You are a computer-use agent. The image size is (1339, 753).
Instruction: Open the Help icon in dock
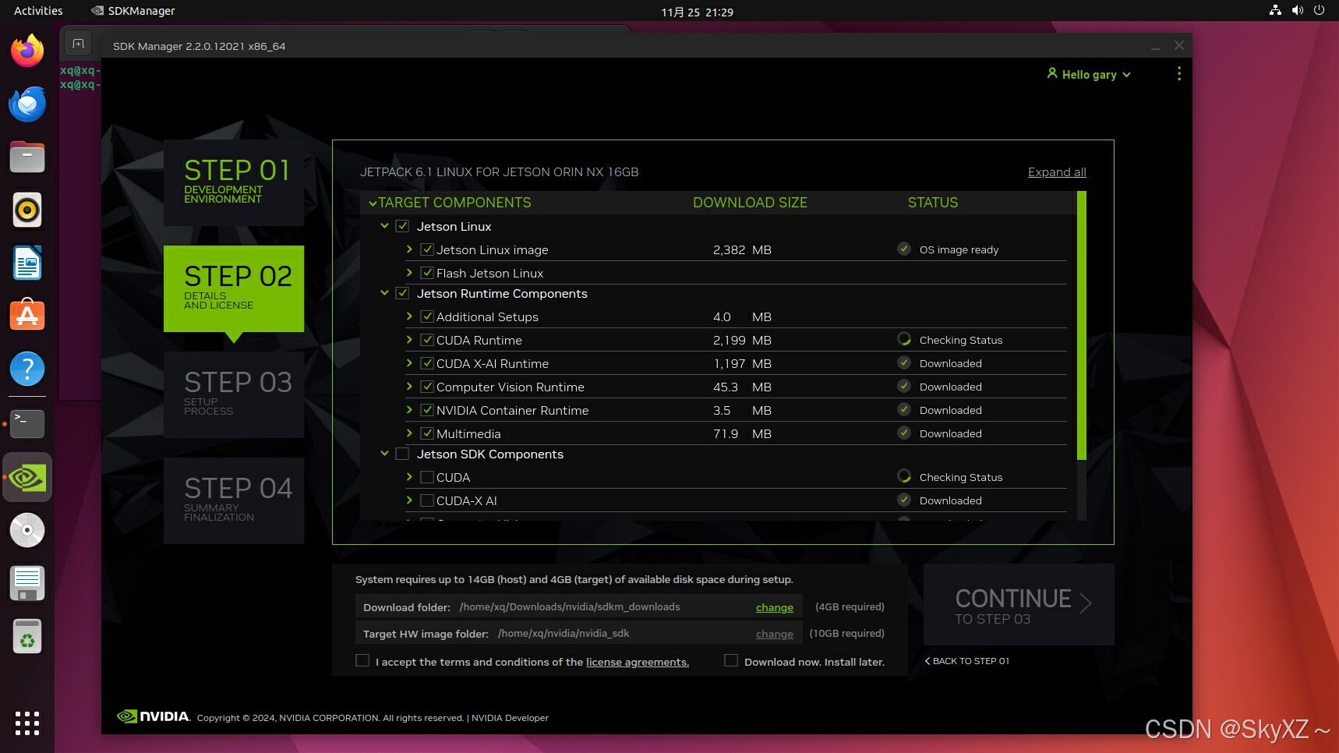point(27,369)
